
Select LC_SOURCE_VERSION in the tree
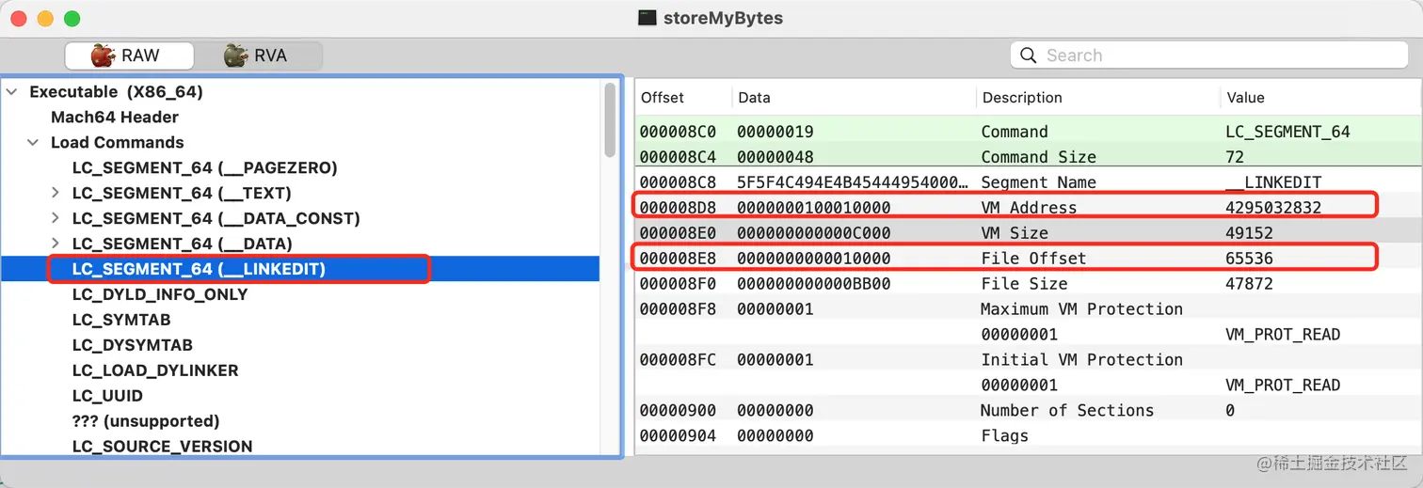point(162,447)
